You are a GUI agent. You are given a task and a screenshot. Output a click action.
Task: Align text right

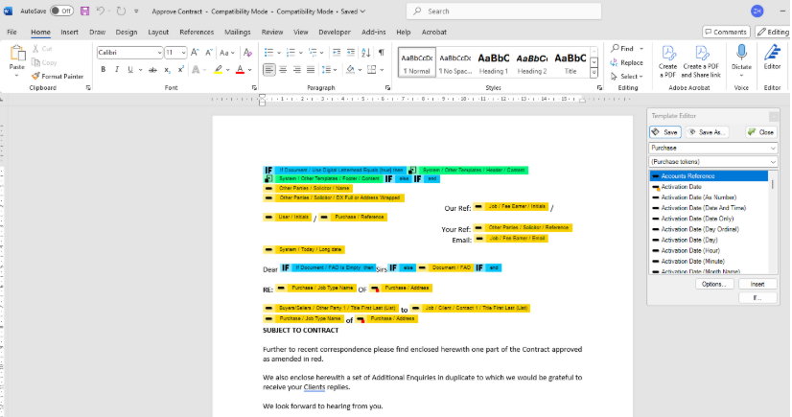[x=297, y=70]
